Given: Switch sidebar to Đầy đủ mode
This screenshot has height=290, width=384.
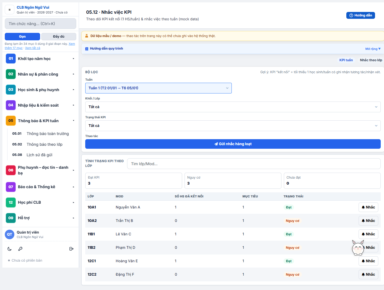Looking at the screenshot, I should [59, 36].
